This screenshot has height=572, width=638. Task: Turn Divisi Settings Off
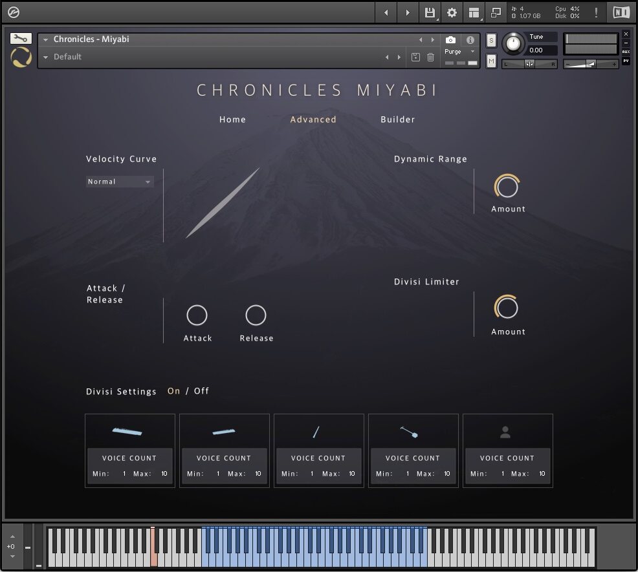(201, 391)
